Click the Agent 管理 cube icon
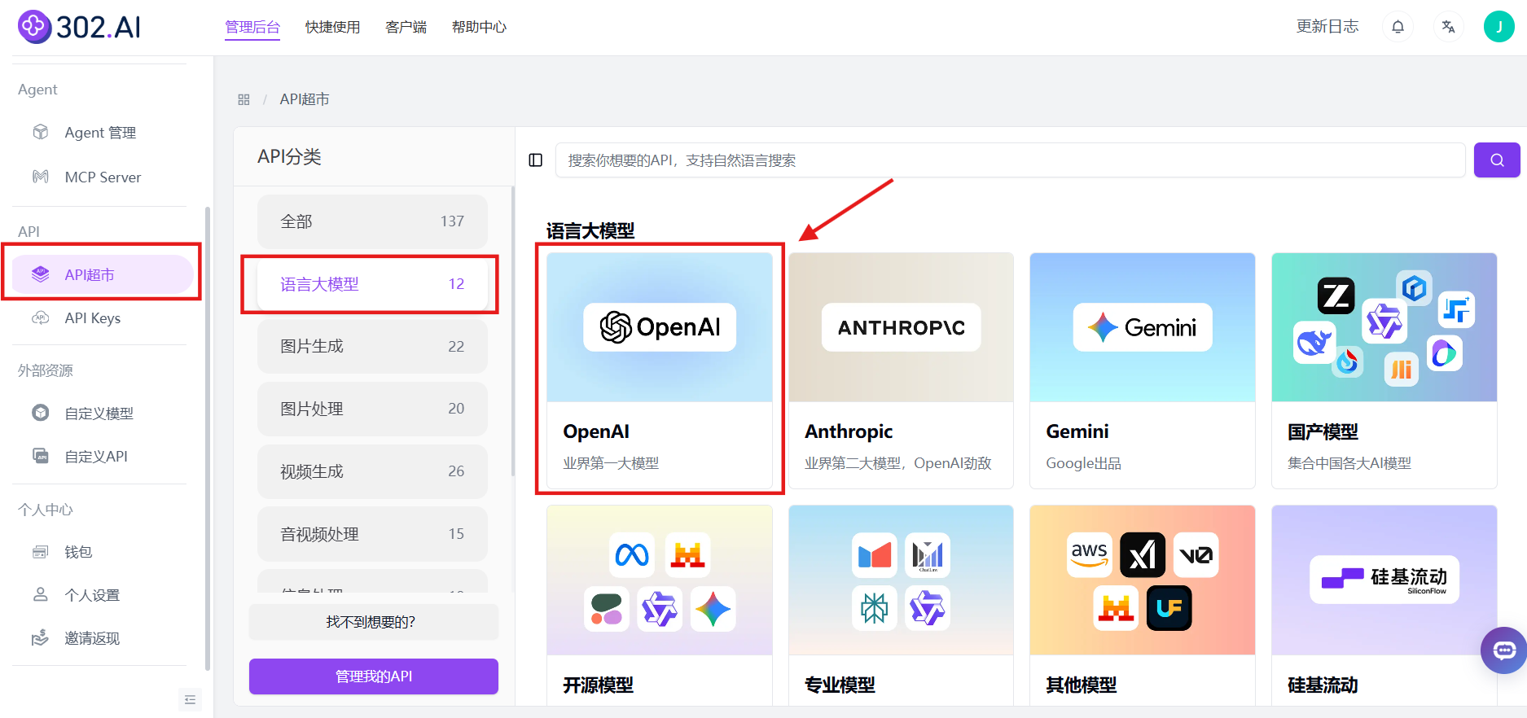The width and height of the screenshot is (1527, 718). point(41,132)
